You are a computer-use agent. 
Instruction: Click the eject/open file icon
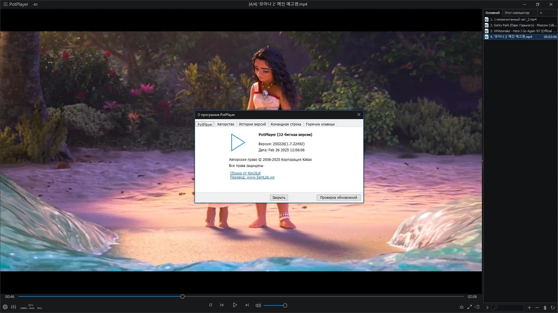coord(461,307)
